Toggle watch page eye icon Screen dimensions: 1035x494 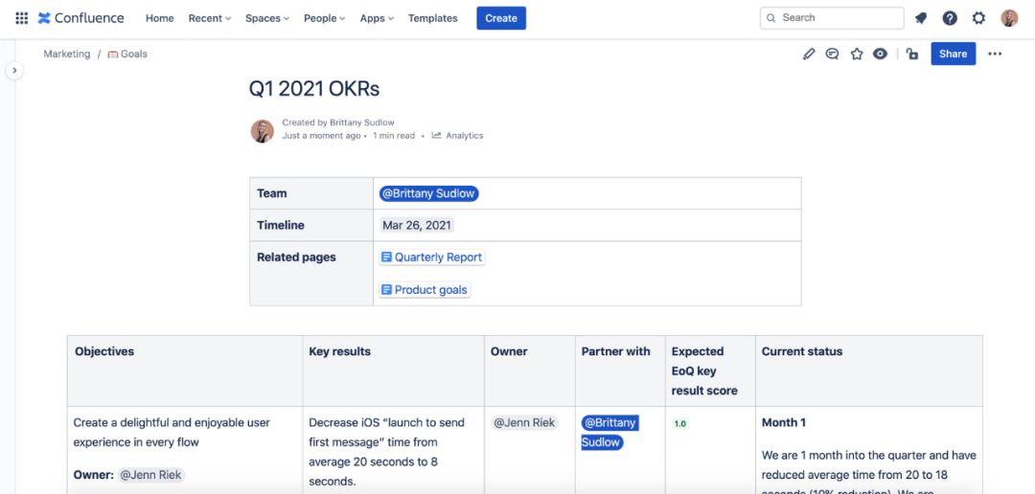881,55
